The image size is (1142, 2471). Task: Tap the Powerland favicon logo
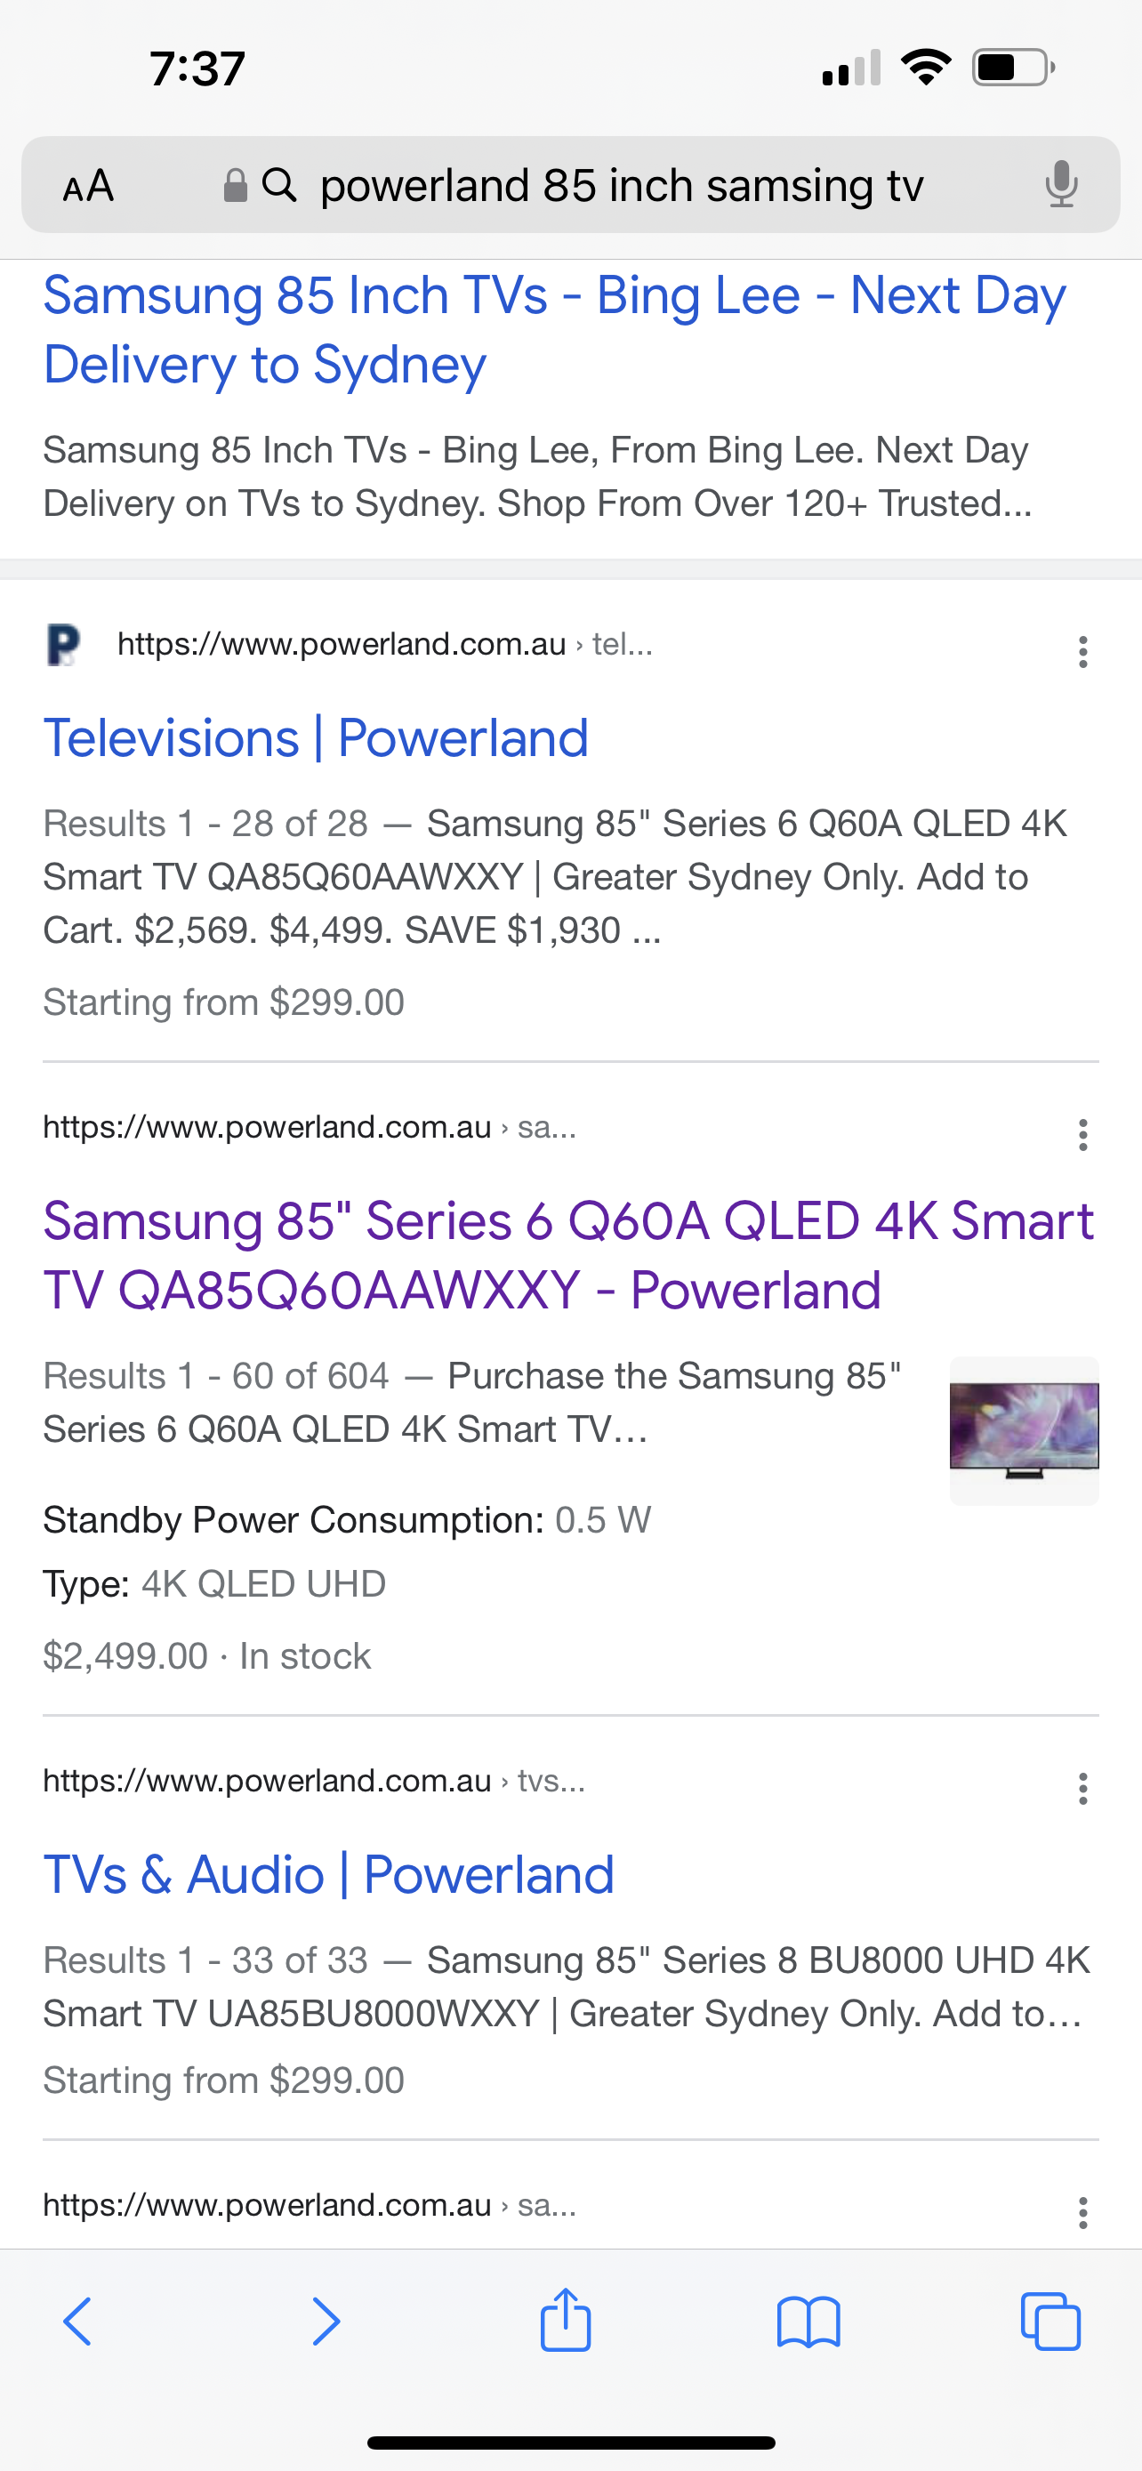click(x=64, y=645)
